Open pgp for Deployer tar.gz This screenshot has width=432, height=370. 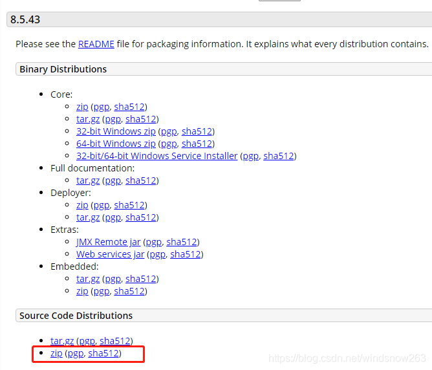coord(113,217)
